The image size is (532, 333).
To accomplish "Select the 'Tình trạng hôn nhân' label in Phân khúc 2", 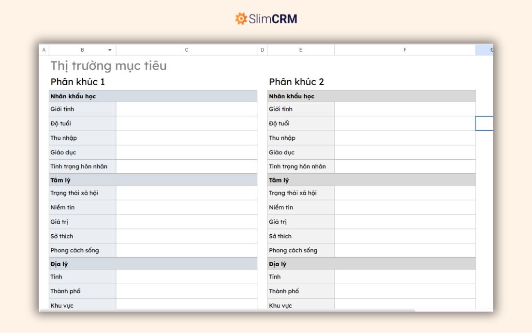I will (x=297, y=166).
